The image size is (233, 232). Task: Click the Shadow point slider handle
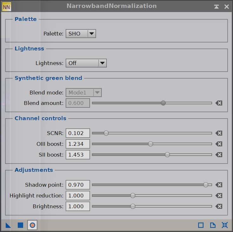[206, 185]
